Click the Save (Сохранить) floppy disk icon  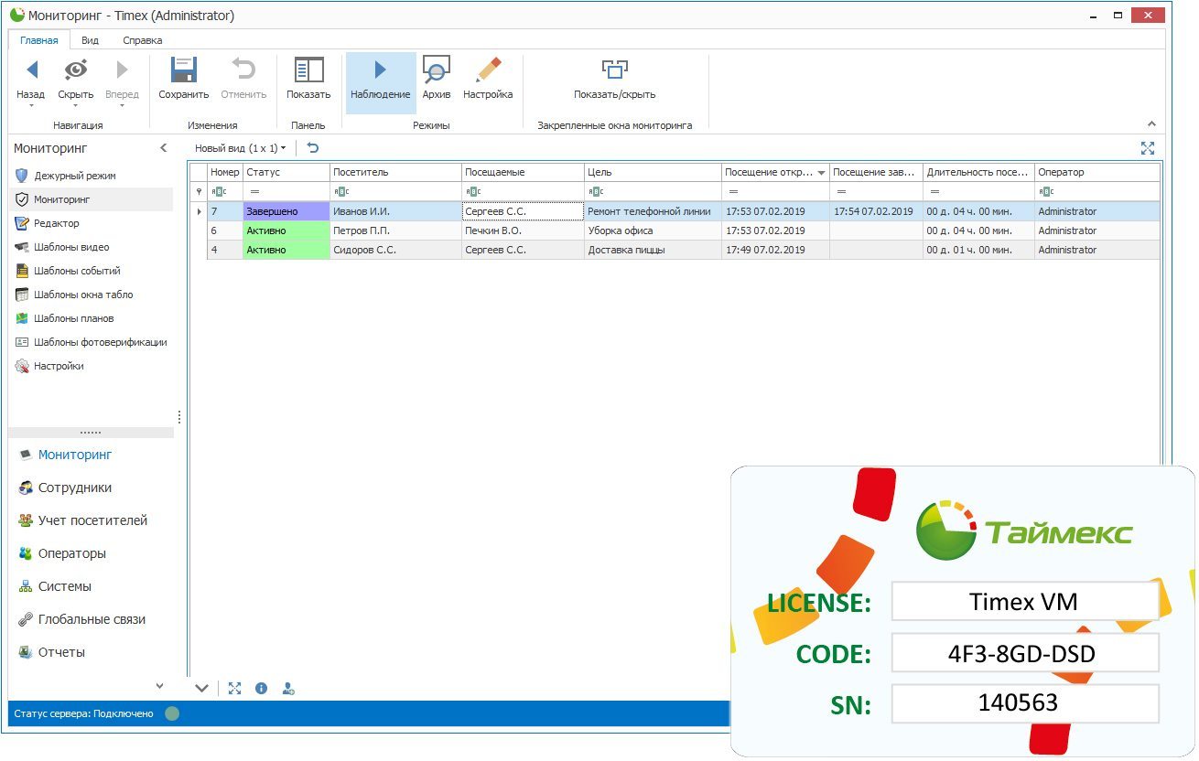[183, 71]
